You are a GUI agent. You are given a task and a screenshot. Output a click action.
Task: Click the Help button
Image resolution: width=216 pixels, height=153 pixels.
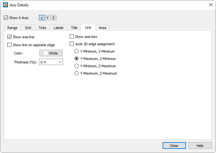(x=200, y=146)
